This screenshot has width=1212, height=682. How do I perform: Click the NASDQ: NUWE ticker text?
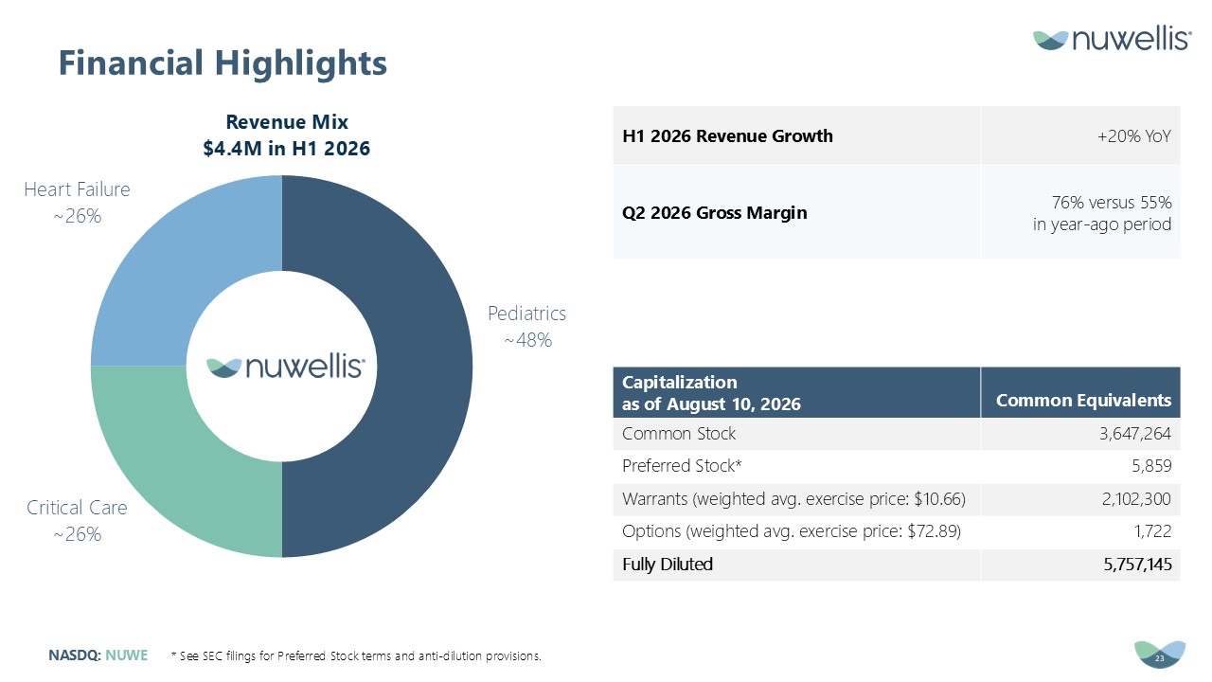[x=98, y=655]
